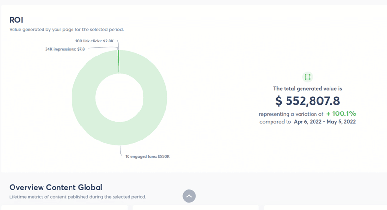Click the ROI section heading
This screenshot has height=210, width=387.
[x=16, y=20]
